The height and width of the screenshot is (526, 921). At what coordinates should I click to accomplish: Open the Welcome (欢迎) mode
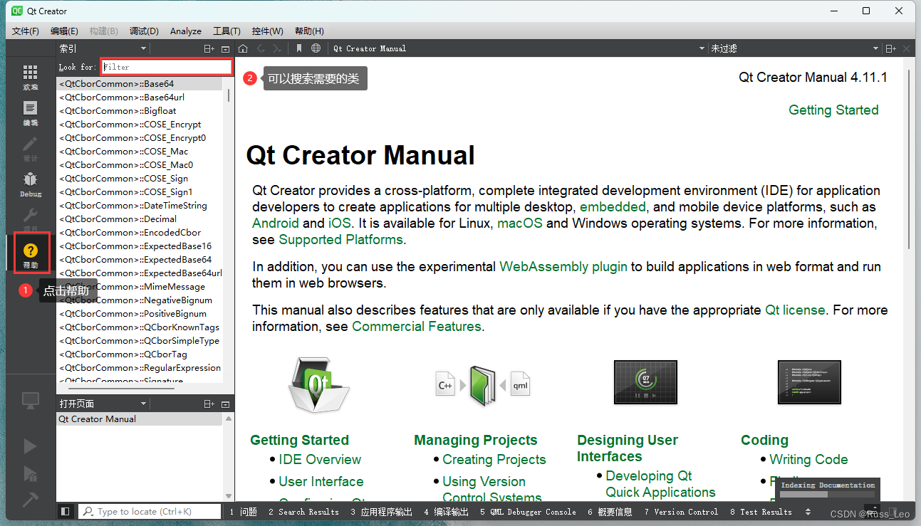coord(30,78)
